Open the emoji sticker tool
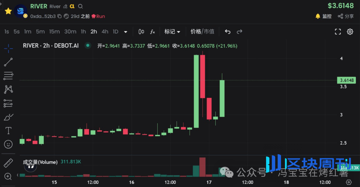360x187 pixels. (8, 144)
